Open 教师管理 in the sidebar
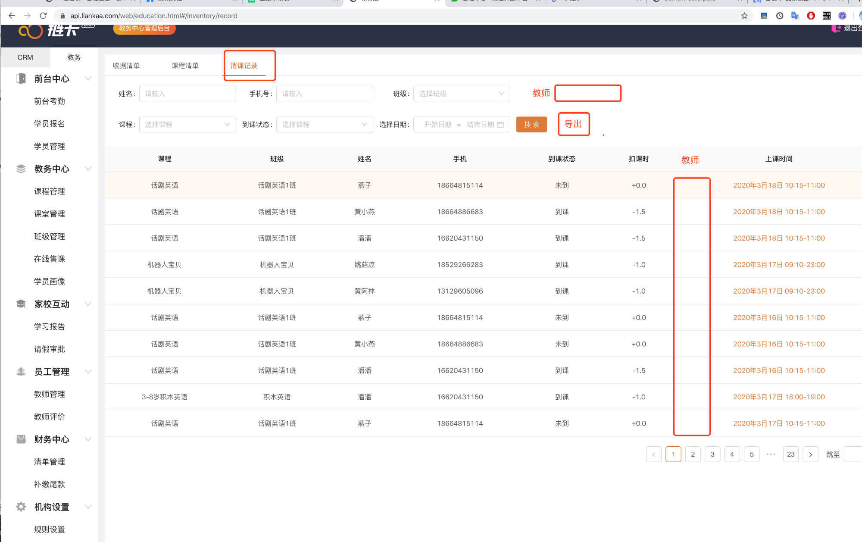The height and width of the screenshot is (542, 862). click(x=50, y=394)
